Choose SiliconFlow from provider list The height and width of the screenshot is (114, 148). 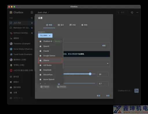tap(50, 75)
